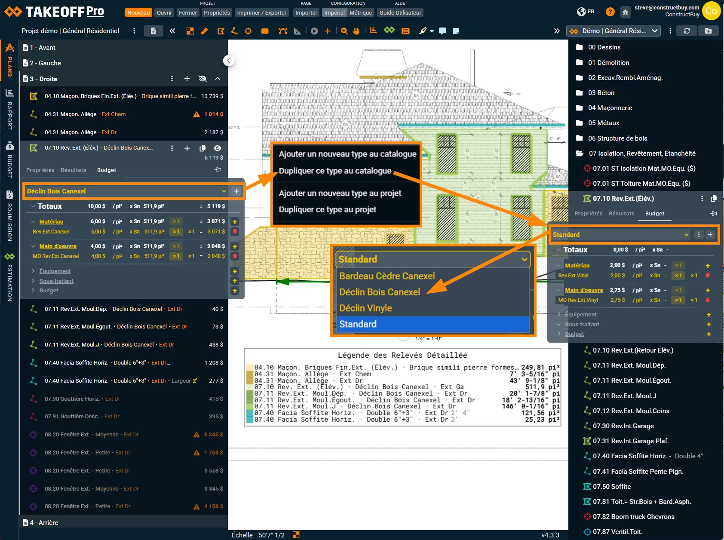The height and width of the screenshot is (540, 724).
Task: Click the speech bubble comment tool
Action: 442,31
